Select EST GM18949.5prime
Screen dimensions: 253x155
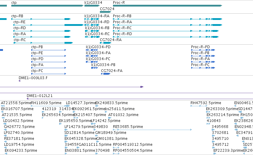point(111,133)
